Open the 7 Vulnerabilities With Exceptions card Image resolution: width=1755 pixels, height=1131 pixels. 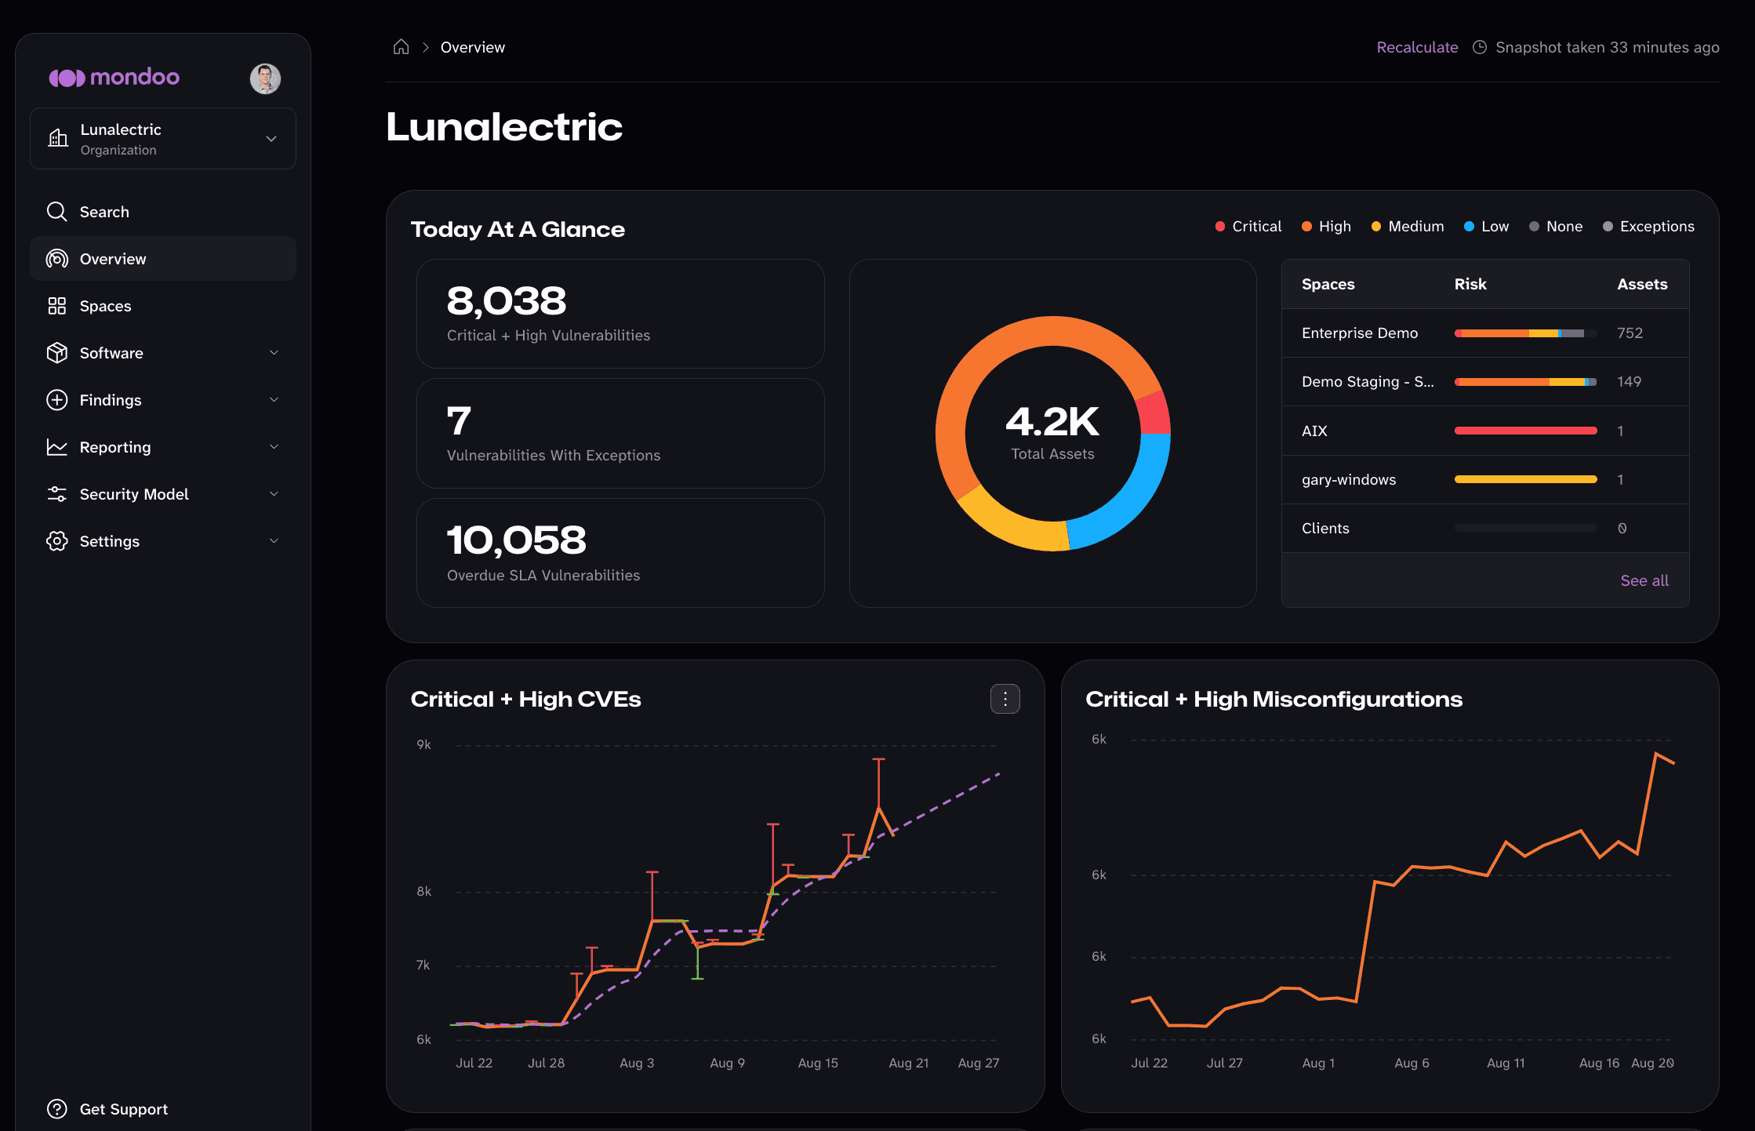[x=620, y=434]
